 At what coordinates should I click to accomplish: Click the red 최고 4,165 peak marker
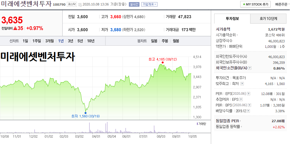(x=163, y=62)
